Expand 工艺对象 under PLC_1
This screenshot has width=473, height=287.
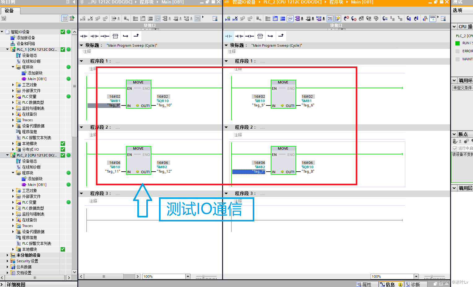coord(13,85)
